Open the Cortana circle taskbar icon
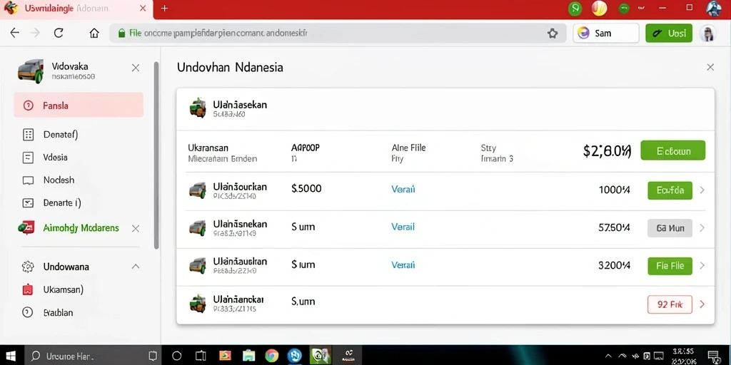The image size is (731, 365). click(176, 356)
